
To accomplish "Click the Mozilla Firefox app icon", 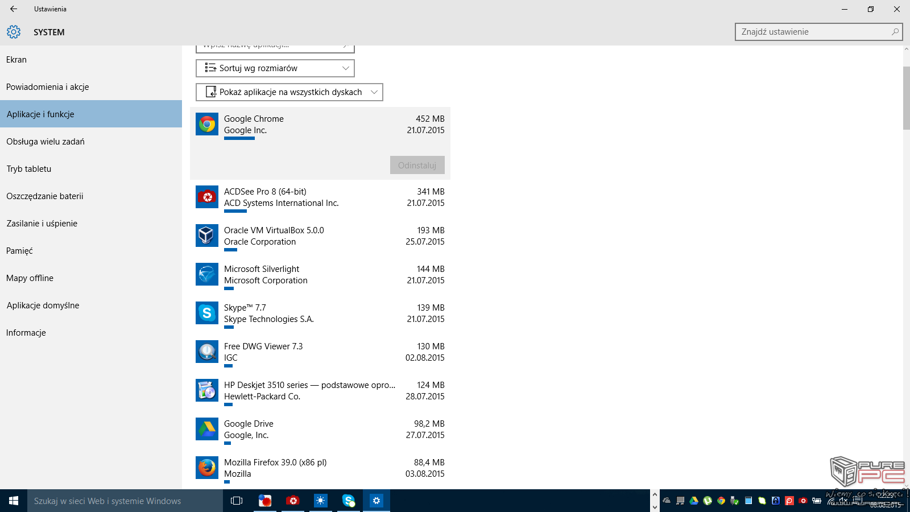I will coord(207,468).
